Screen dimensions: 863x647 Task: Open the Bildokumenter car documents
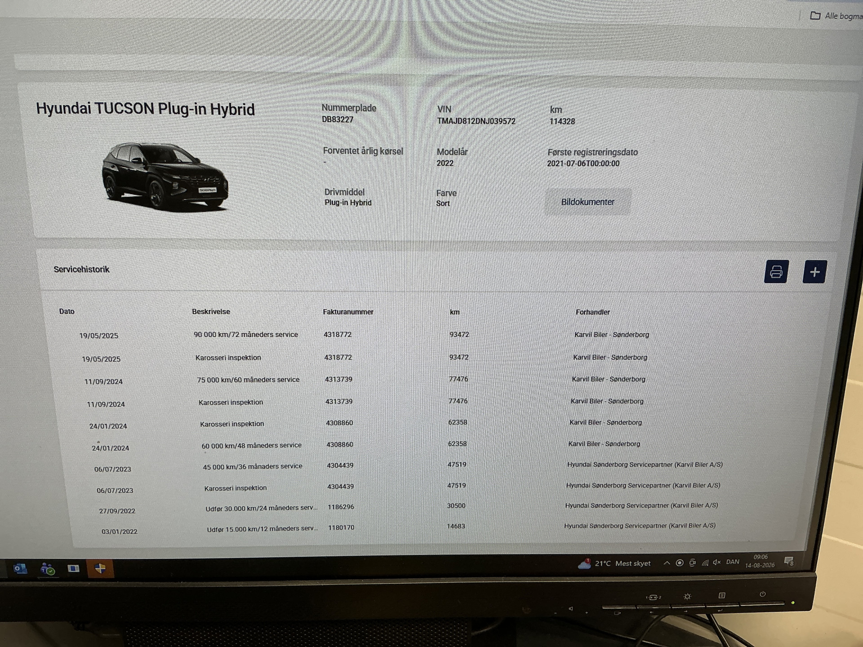point(587,202)
